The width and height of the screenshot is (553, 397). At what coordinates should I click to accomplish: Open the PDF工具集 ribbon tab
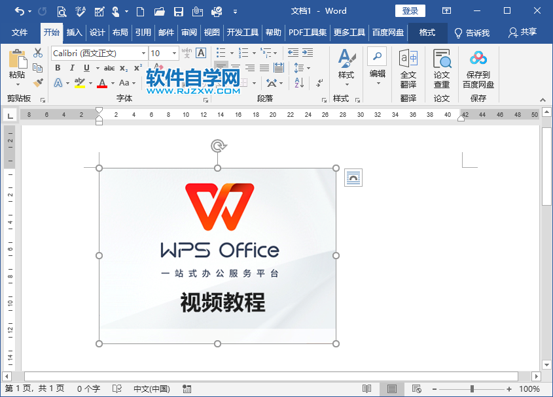[308, 31]
